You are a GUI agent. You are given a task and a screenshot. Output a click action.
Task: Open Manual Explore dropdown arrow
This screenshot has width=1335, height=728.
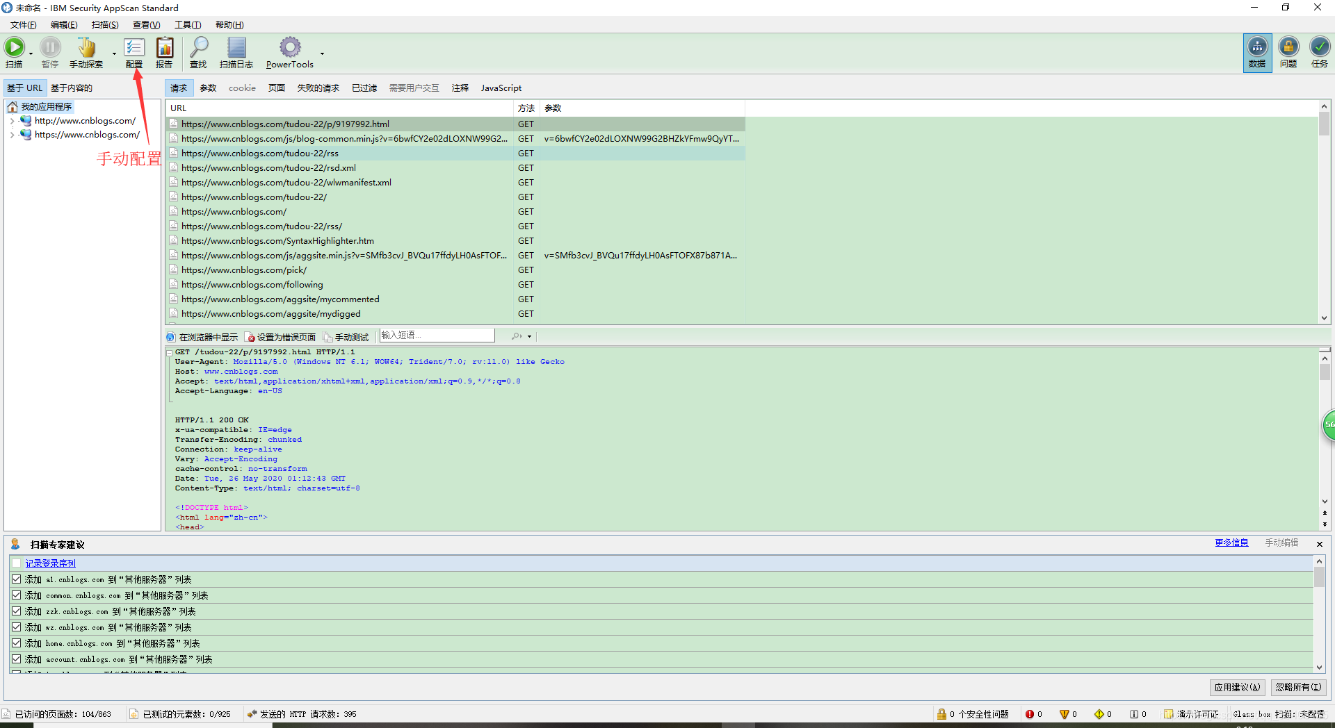[114, 53]
